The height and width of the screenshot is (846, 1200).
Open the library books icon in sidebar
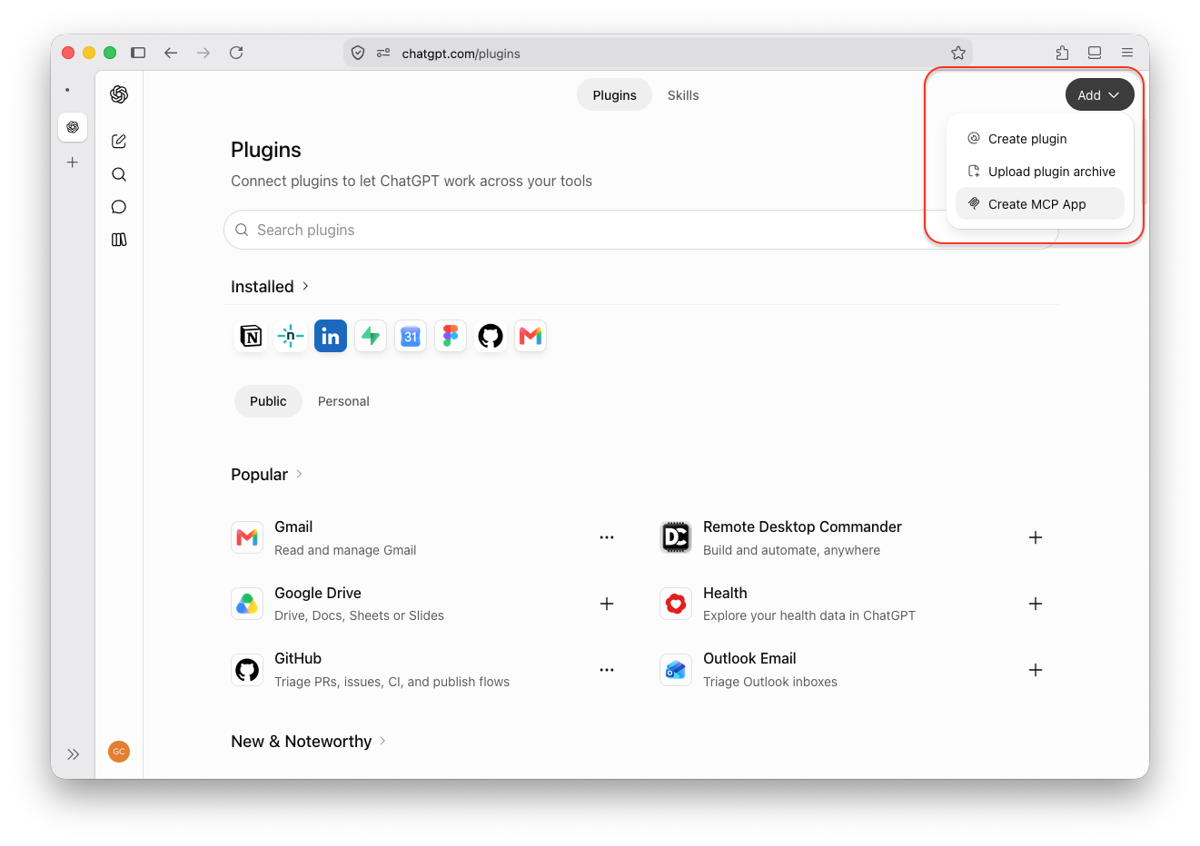tap(119, 240)
